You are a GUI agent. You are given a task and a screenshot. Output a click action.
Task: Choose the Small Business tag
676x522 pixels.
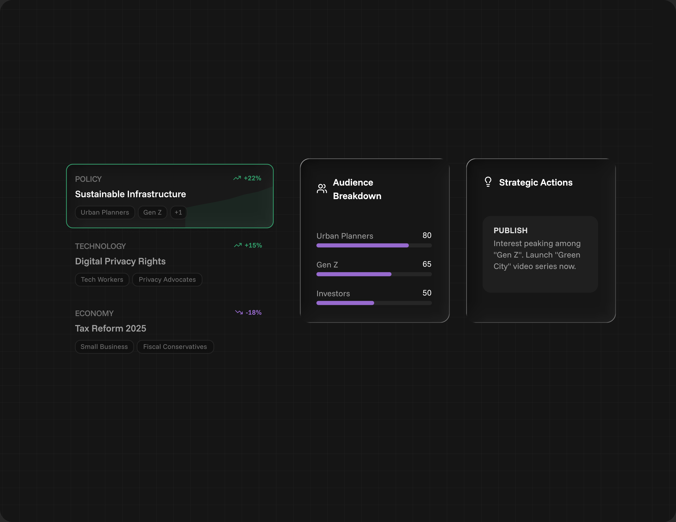point(104,347)
